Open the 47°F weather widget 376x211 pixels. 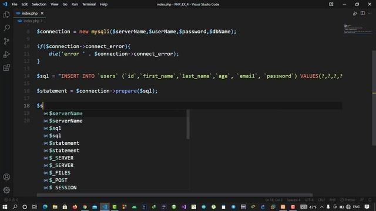[308, 207]
